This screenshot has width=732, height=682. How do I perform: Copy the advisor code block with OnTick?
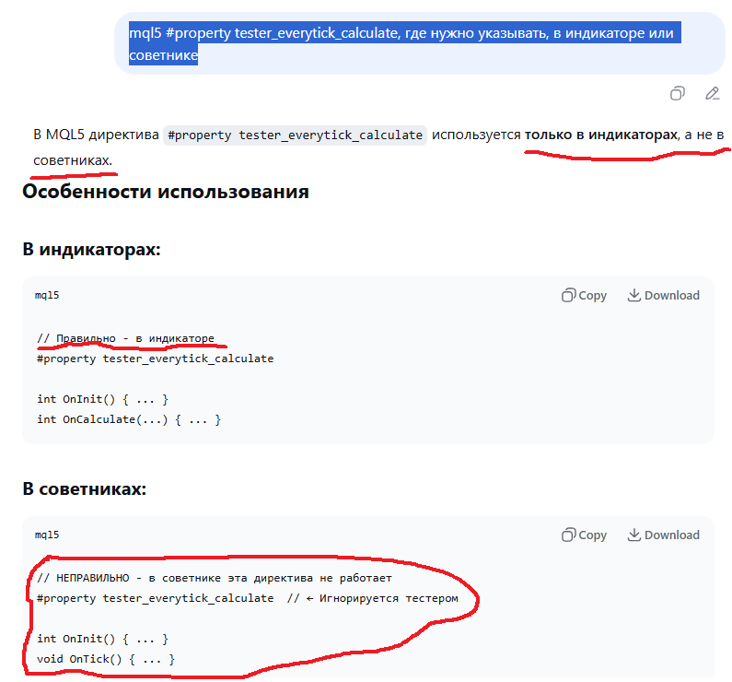pyautogui.click(x=585, y=535)
